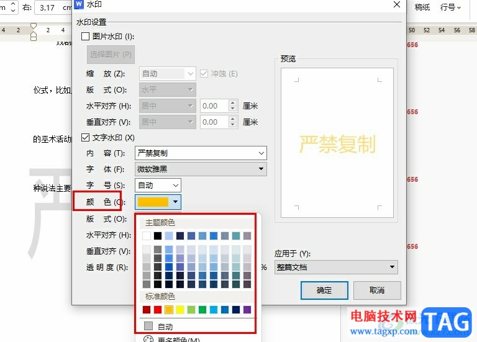This screenshot has width=477, height=342.
Task: Pick the yellow standard color
Action: coord(180,310)
